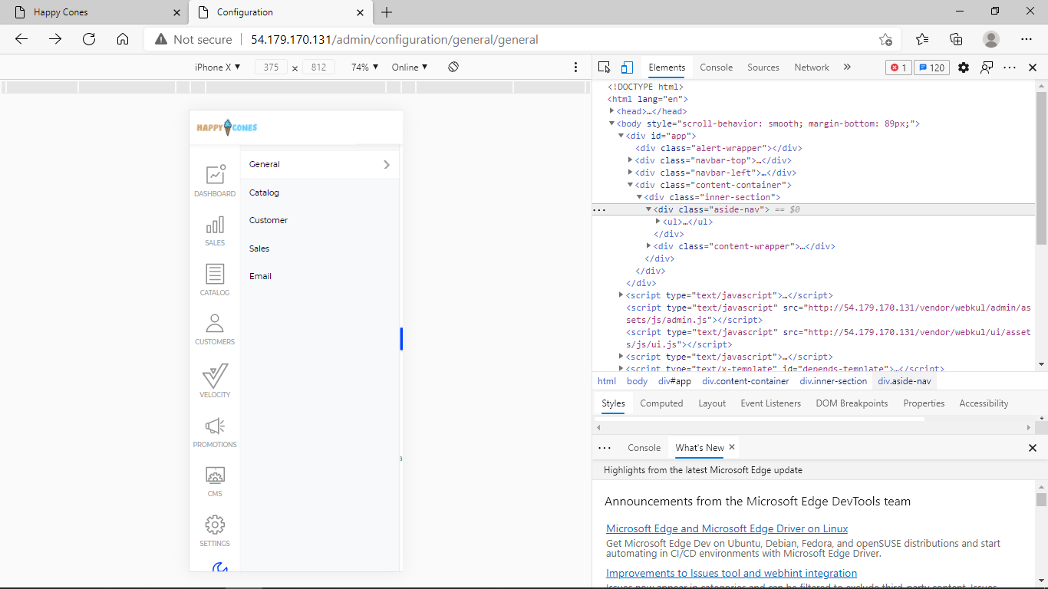Click div.content-container in breadcrumb
Image resolution: width=1048 pixels, height=589 pixels.
pyautogui.click(x=746, y=381)
